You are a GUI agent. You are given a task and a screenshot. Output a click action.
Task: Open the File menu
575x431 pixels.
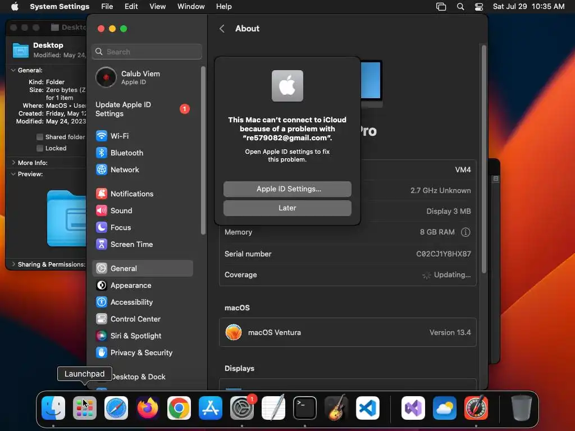tap(107, 7)
